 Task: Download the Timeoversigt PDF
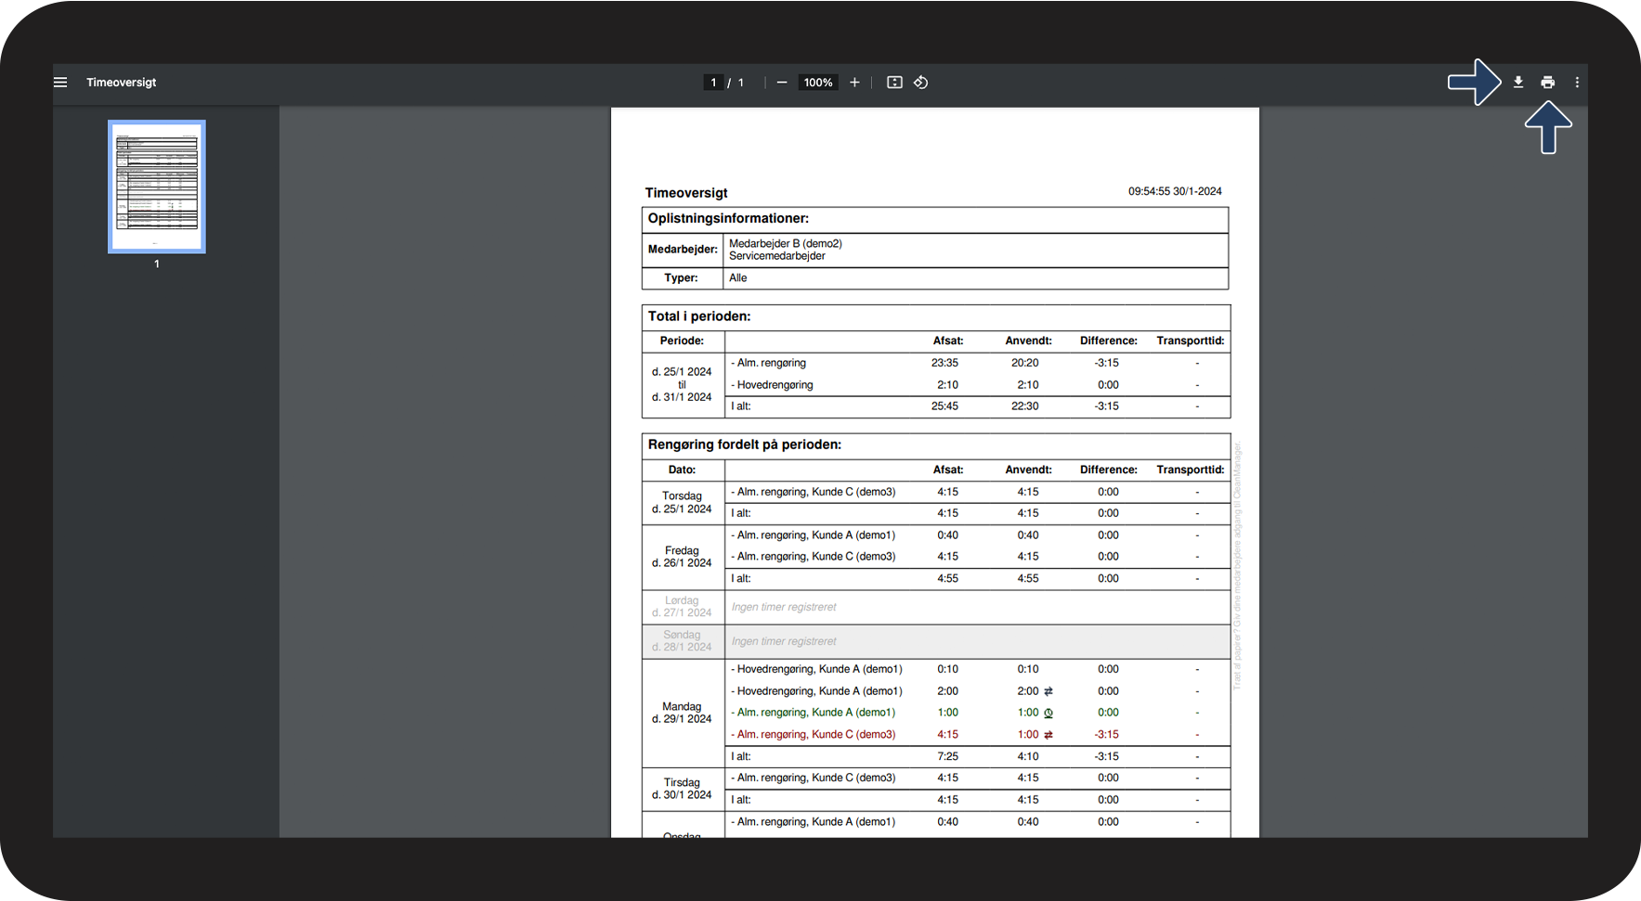(x=1517, y=83)
